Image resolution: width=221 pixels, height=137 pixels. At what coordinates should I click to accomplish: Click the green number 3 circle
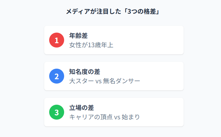pos(57,112)
